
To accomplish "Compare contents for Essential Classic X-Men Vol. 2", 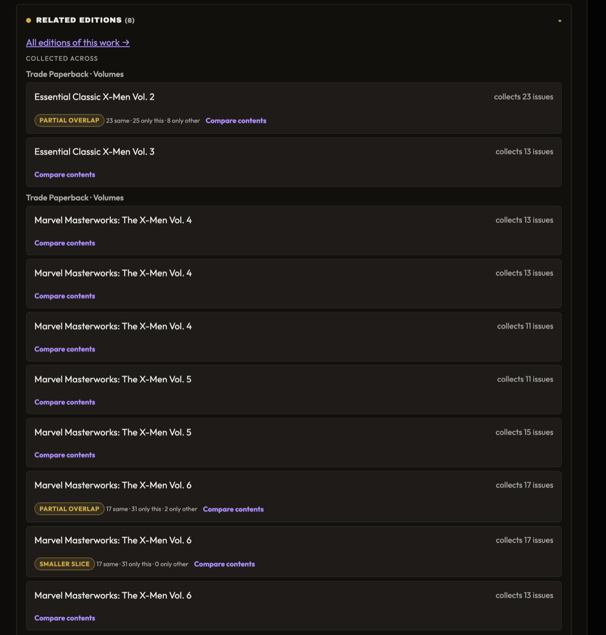I will pyautogui.click(x=236, y=121).
